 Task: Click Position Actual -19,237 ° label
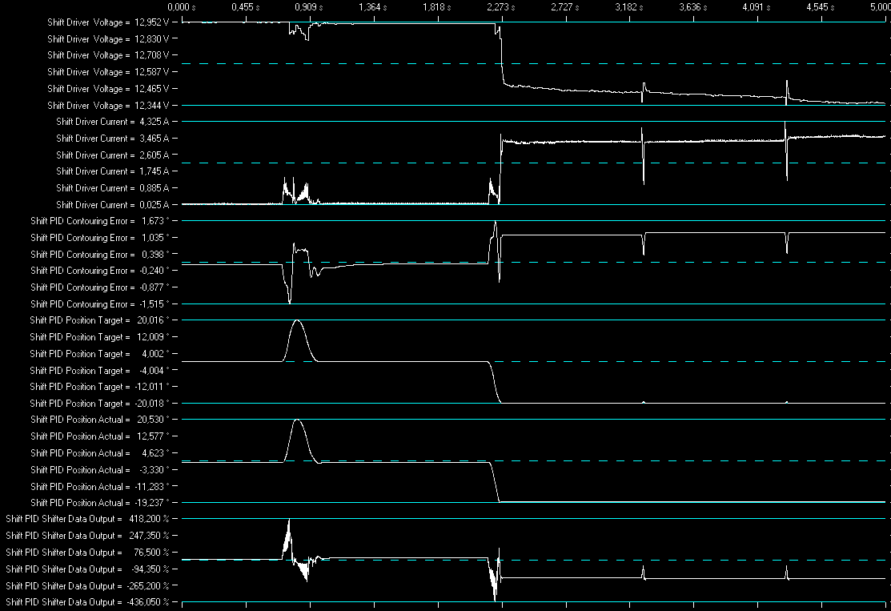click(x=100, y=502)
